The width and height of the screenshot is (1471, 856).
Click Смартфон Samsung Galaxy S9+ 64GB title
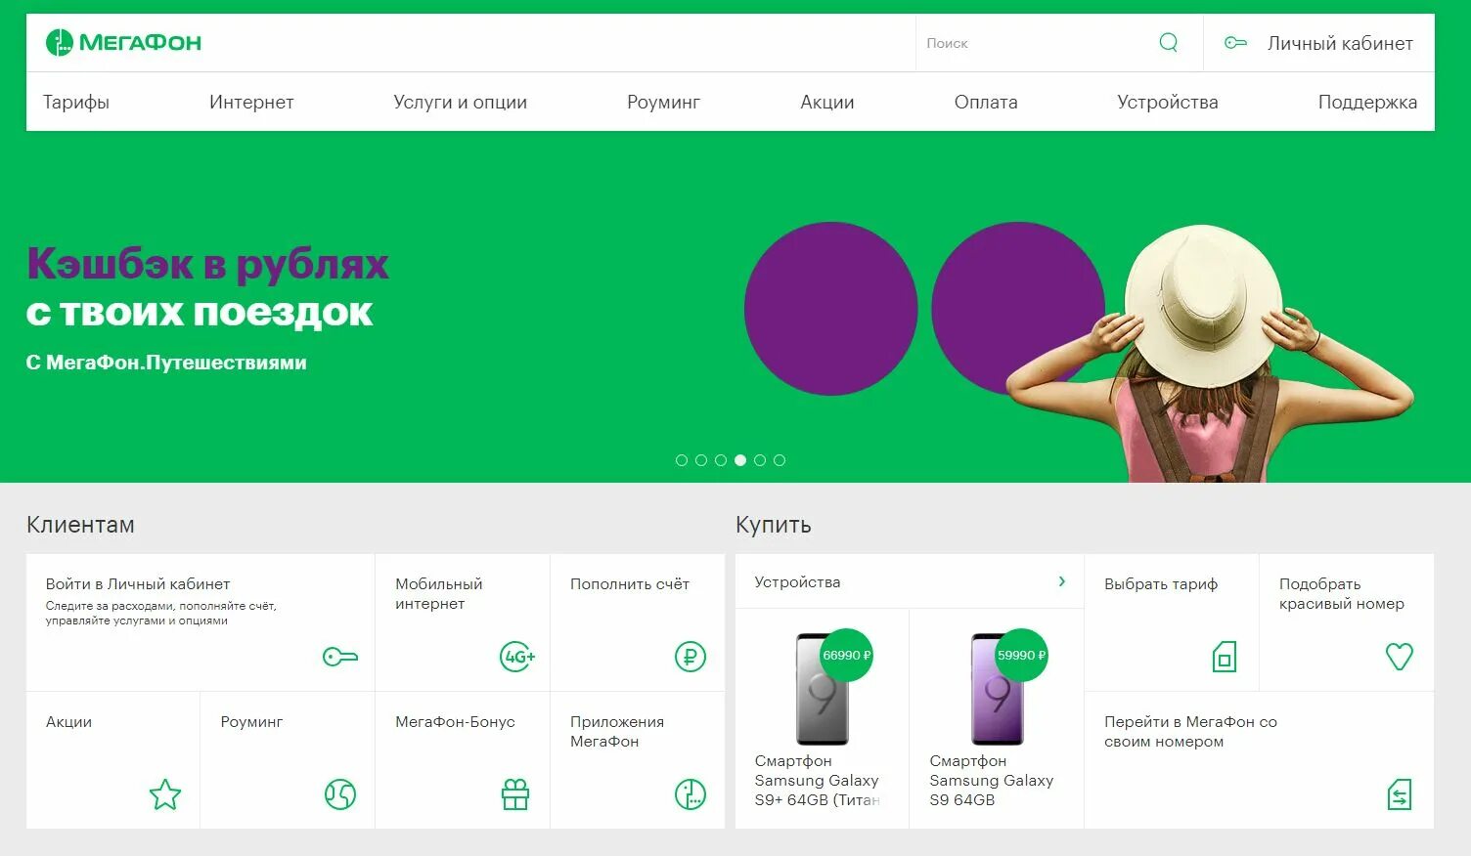(819, 780)
